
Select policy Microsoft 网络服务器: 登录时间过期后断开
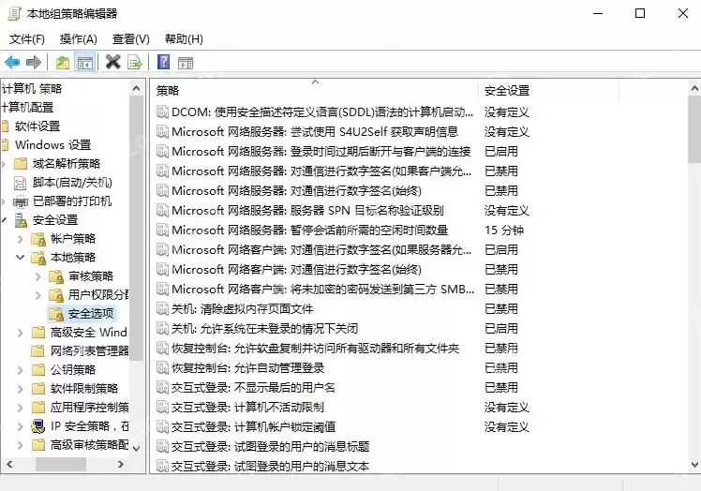[321, 151]
